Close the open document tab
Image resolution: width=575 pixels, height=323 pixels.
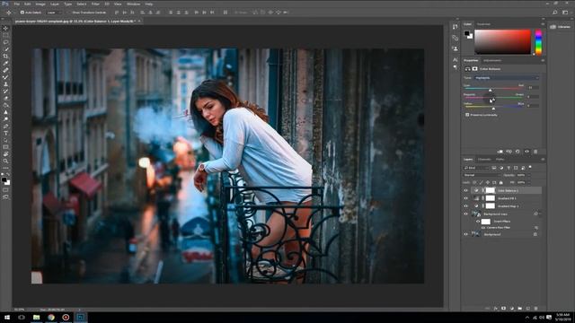click(139, 22)
